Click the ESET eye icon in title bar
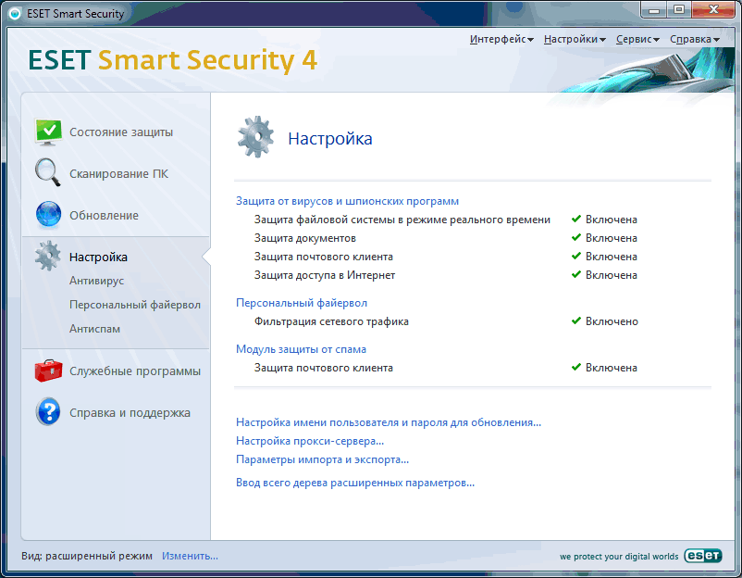The width and height of the screenshot is (742, 578). coord(15,12)
